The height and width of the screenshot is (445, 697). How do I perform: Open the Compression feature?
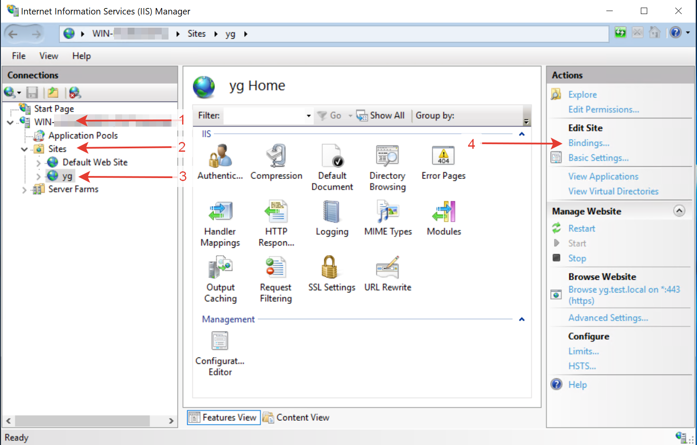pos(276,162)
